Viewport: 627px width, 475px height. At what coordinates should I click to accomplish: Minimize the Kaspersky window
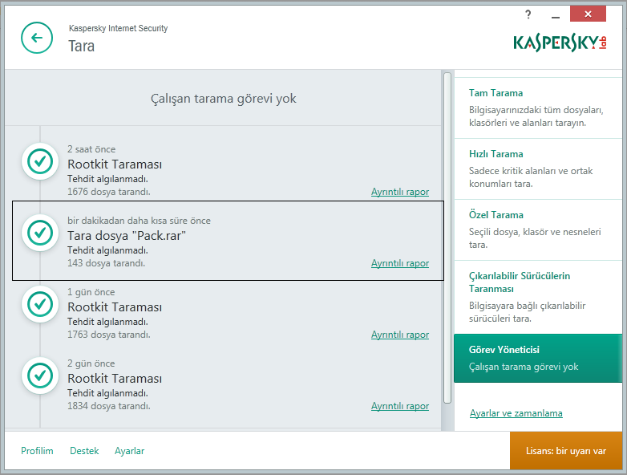[555, 15]
